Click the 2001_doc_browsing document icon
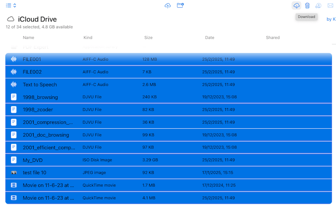This screenshot has width=336, height=205. click(x=14, y=135)
